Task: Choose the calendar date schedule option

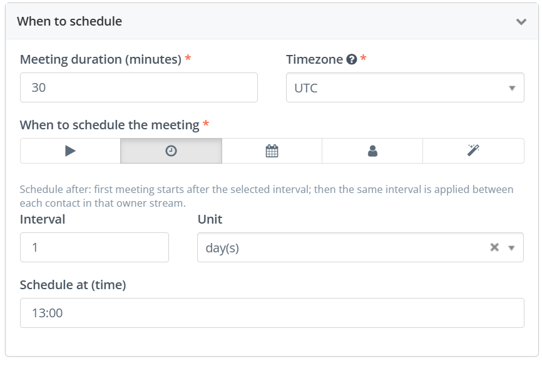Action: click(x=272, y=151)
